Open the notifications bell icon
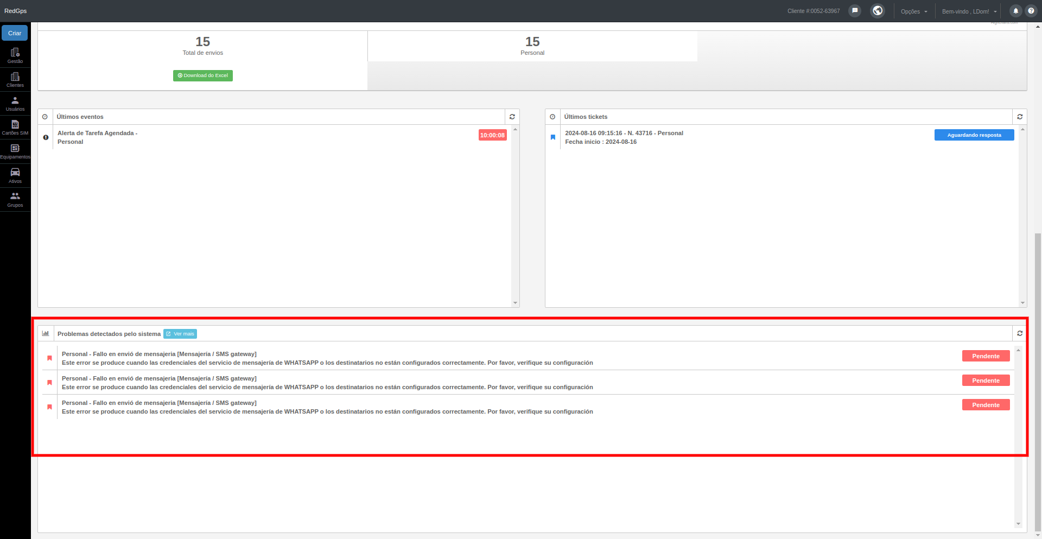The image size is (1042, 539). pos(1015,11)
